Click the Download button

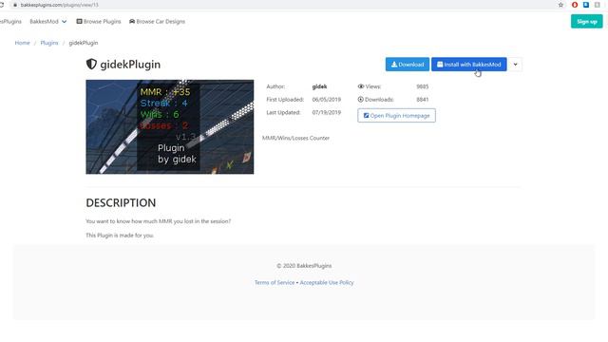pyautogui.click(x=408, y=65)
